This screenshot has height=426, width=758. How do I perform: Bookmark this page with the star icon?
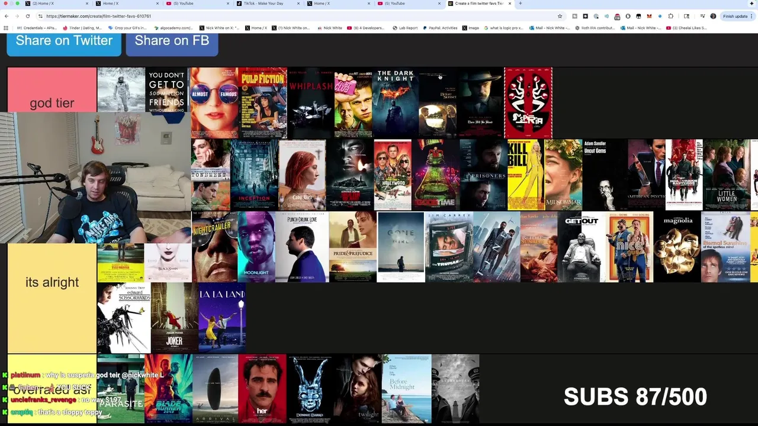pyautogui.click(x=560, y=16)
